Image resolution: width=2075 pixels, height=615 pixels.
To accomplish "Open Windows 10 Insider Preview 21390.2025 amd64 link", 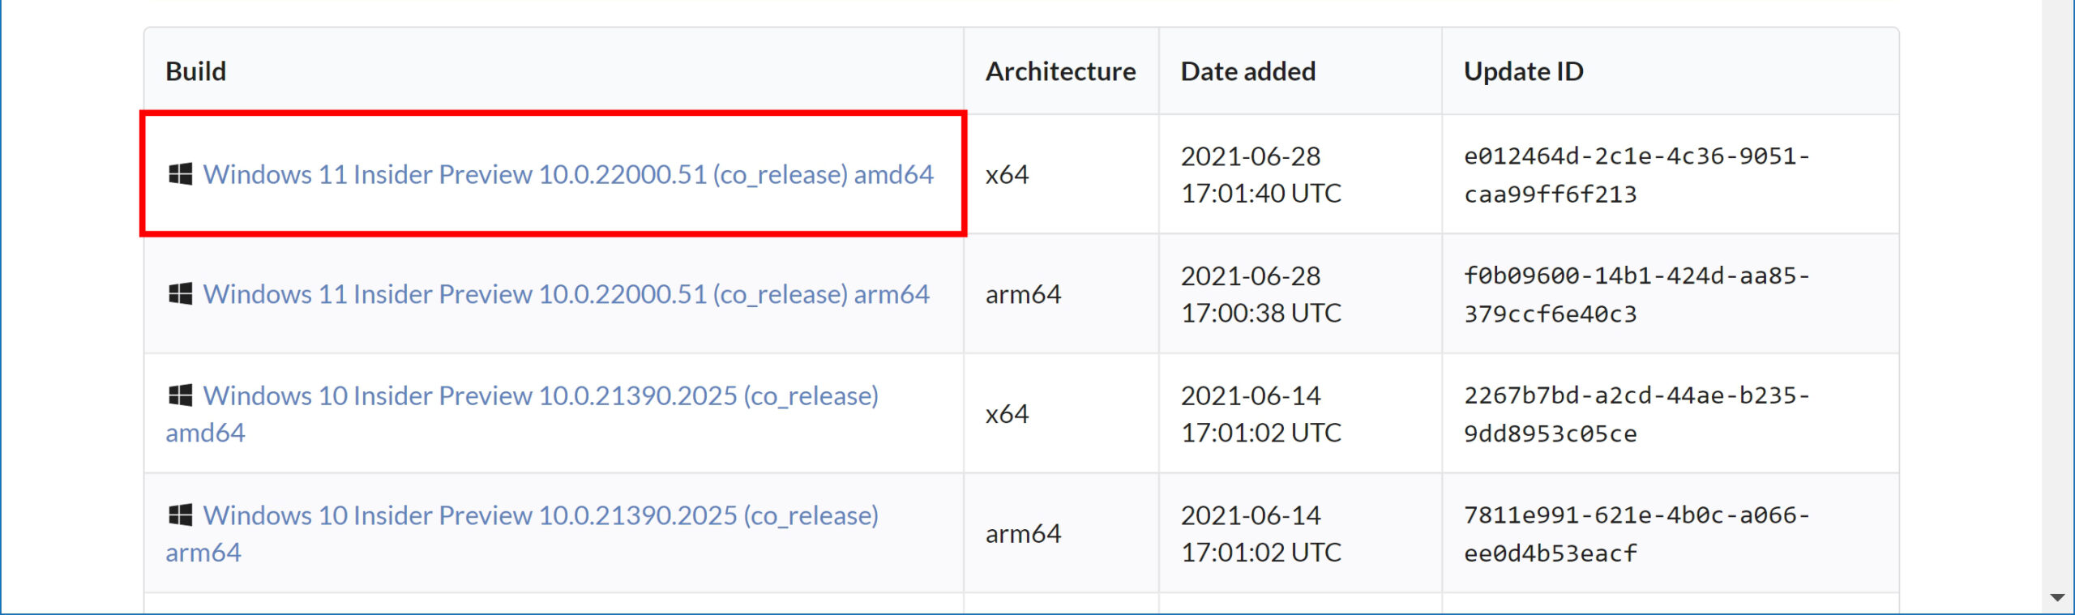I will pyautogui.click(x=522, y=414).
